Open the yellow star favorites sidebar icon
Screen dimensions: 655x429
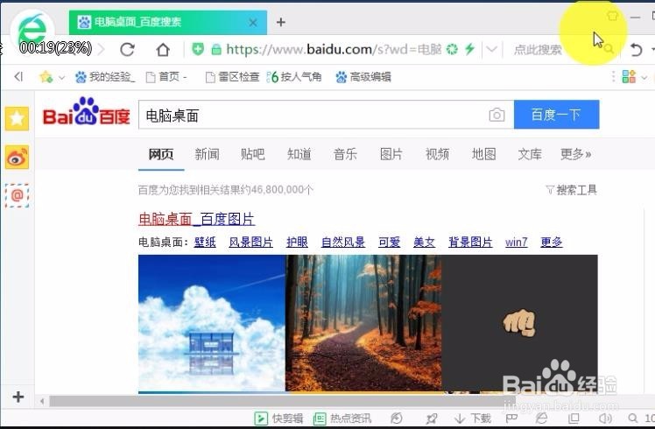(18, 119)
